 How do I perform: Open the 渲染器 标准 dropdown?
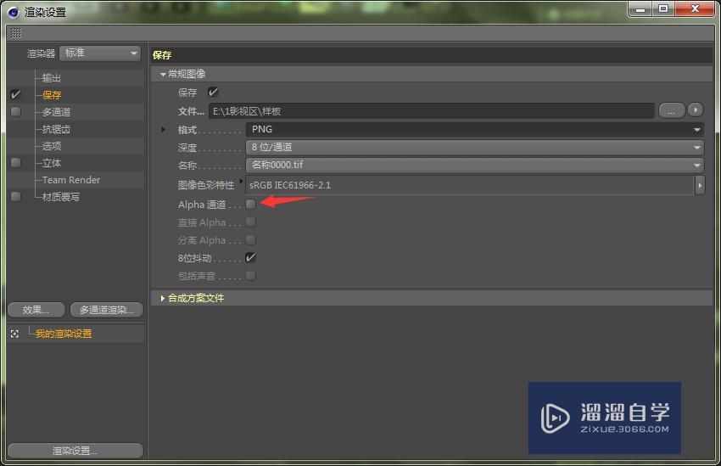pos(100,53)
